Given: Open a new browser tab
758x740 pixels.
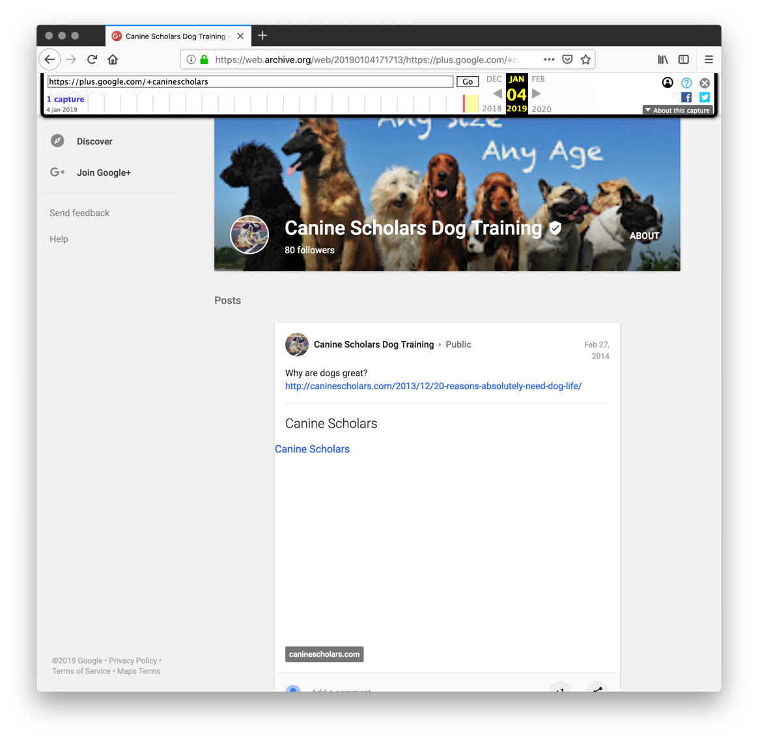Looking at the screenshot, I should (262, 35).
